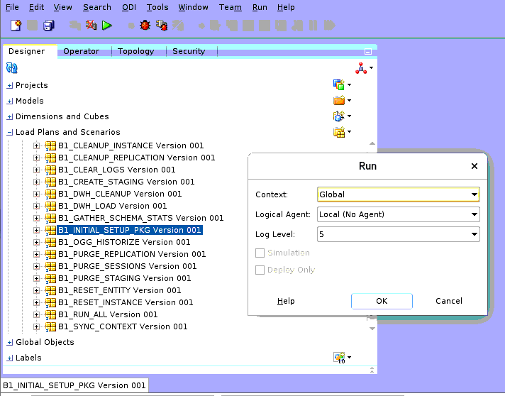Click Help in the Run dialog

coord(286,301)
